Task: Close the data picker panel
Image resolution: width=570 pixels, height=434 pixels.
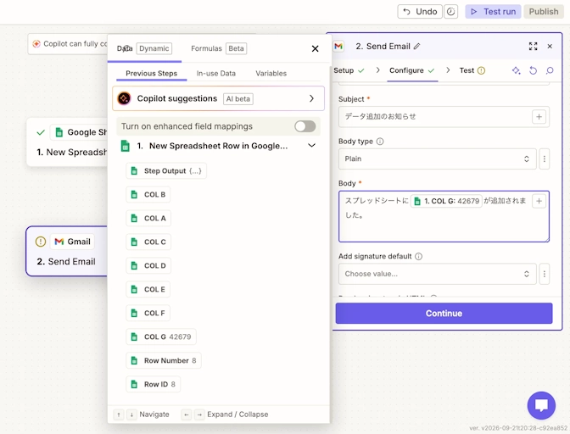Action: [316, 48]
